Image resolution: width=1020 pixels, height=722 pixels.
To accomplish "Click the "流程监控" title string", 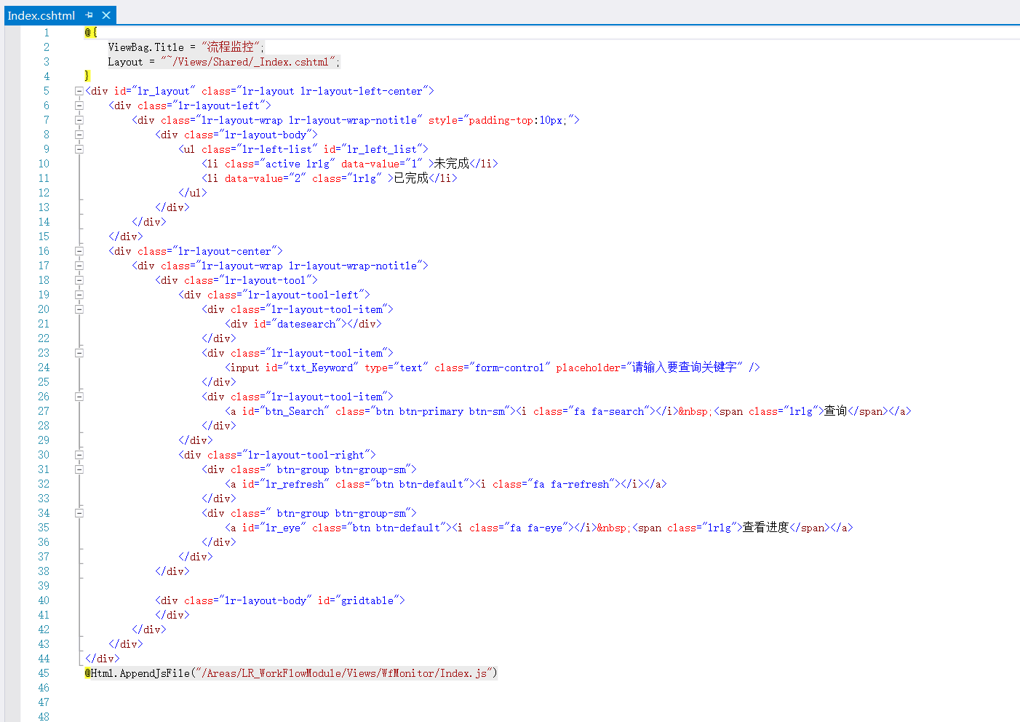I will coord(230,47).
